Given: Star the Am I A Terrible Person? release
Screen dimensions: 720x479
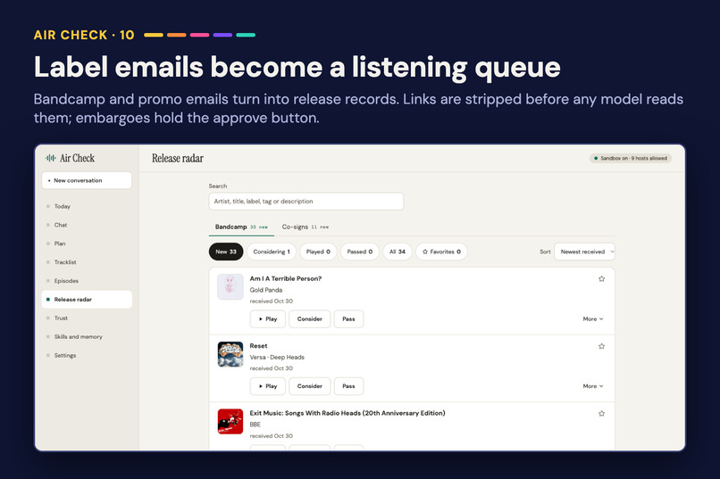Looking at the screenshot, I should coord(601,278).
